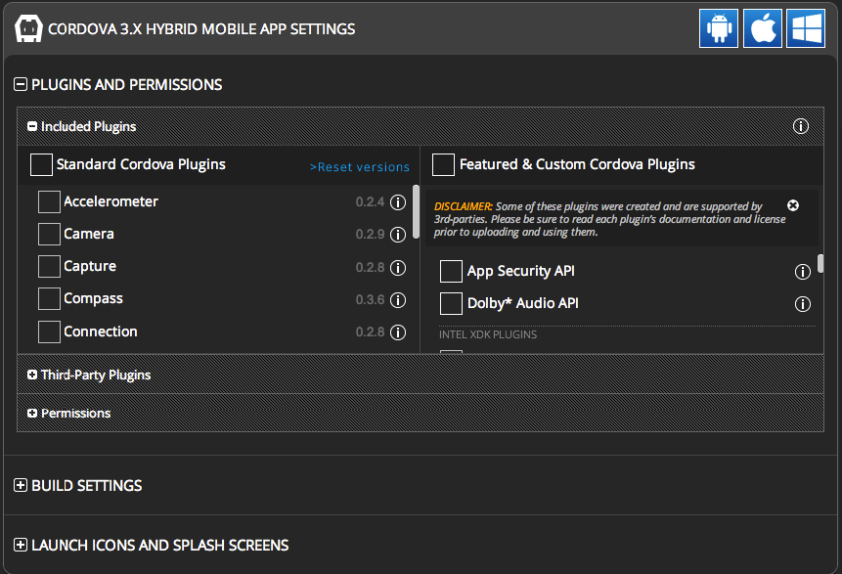The width and height of the screenshot is (842, 574).
Task: Expand Third-Party Plugins panel
Action: click(32, 375)
